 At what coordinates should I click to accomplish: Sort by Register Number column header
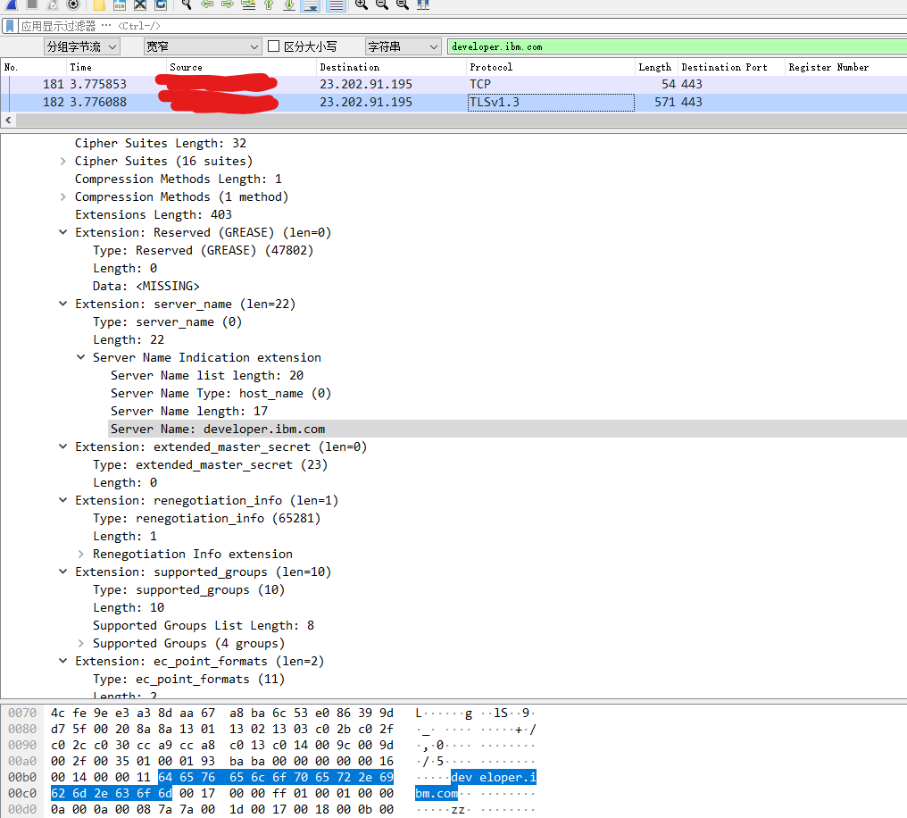846,67
